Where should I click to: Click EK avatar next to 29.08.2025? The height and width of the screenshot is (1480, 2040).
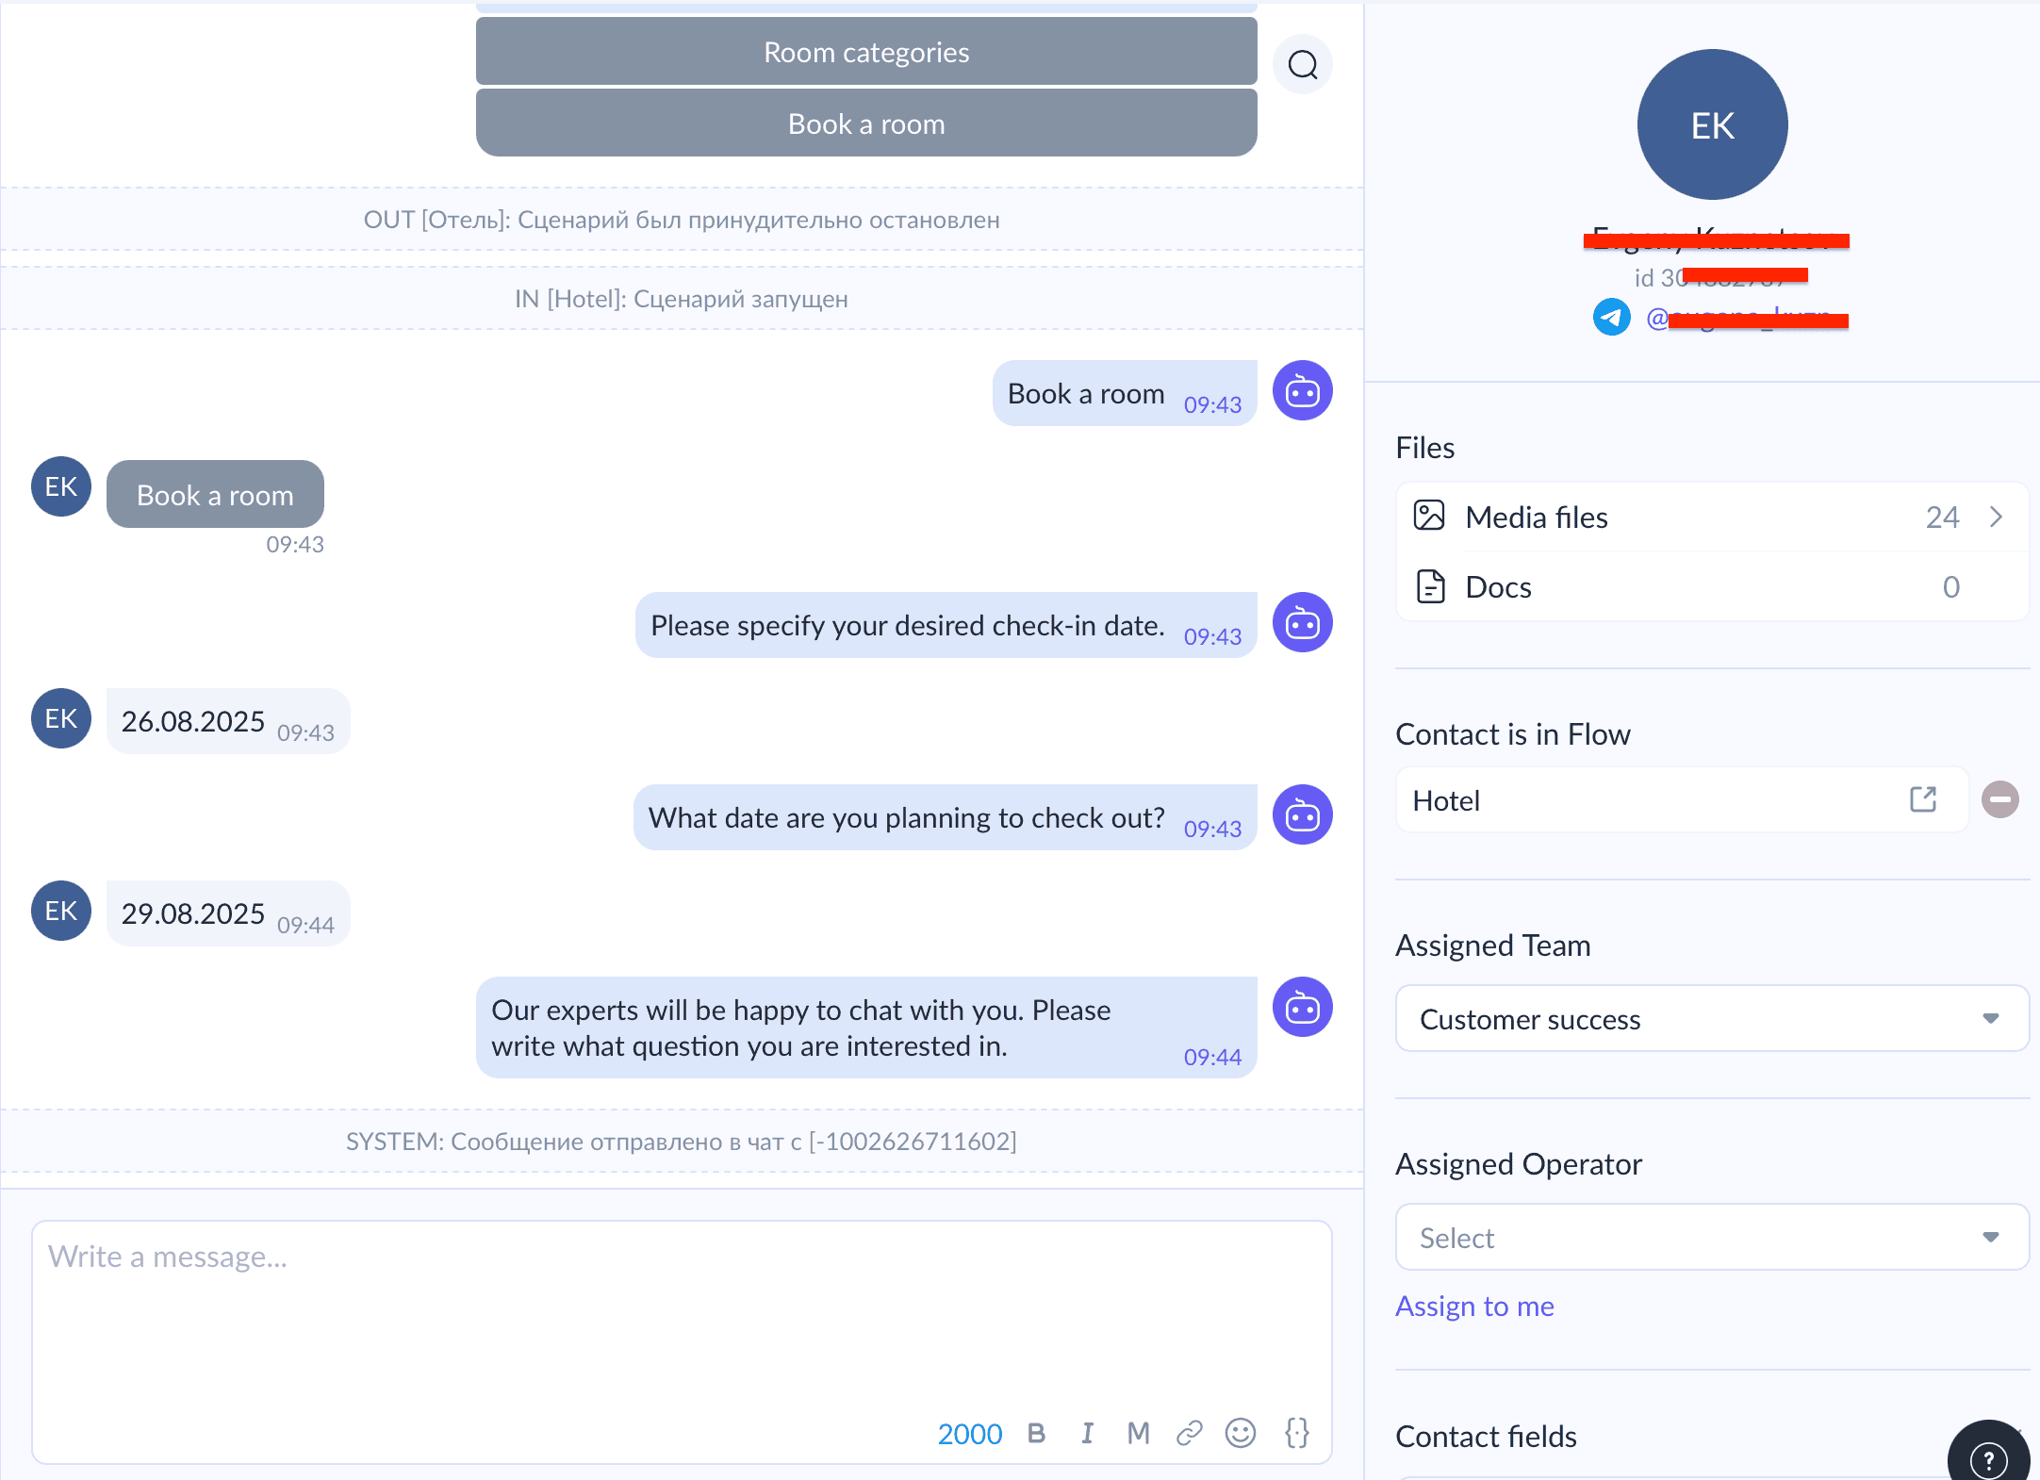click(61, 911)
